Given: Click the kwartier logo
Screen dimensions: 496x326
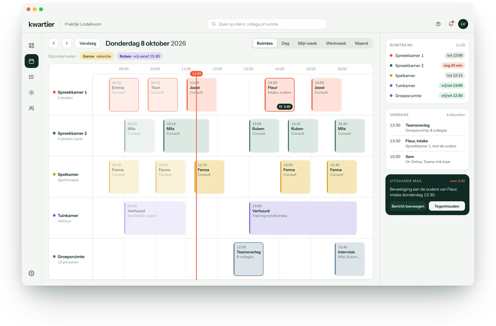Looking at the screenshot, I should click(42, 24).
